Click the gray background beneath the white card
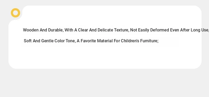This screenshot has height=97, width=209. [105, 83]
